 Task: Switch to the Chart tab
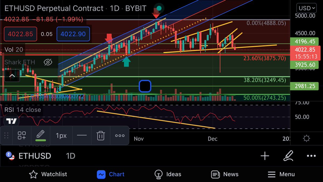click(x=111, y=174)
